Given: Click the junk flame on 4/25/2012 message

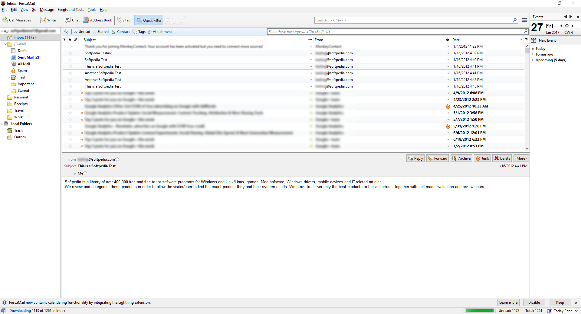Looking at the screenshot, I should 448,106.
